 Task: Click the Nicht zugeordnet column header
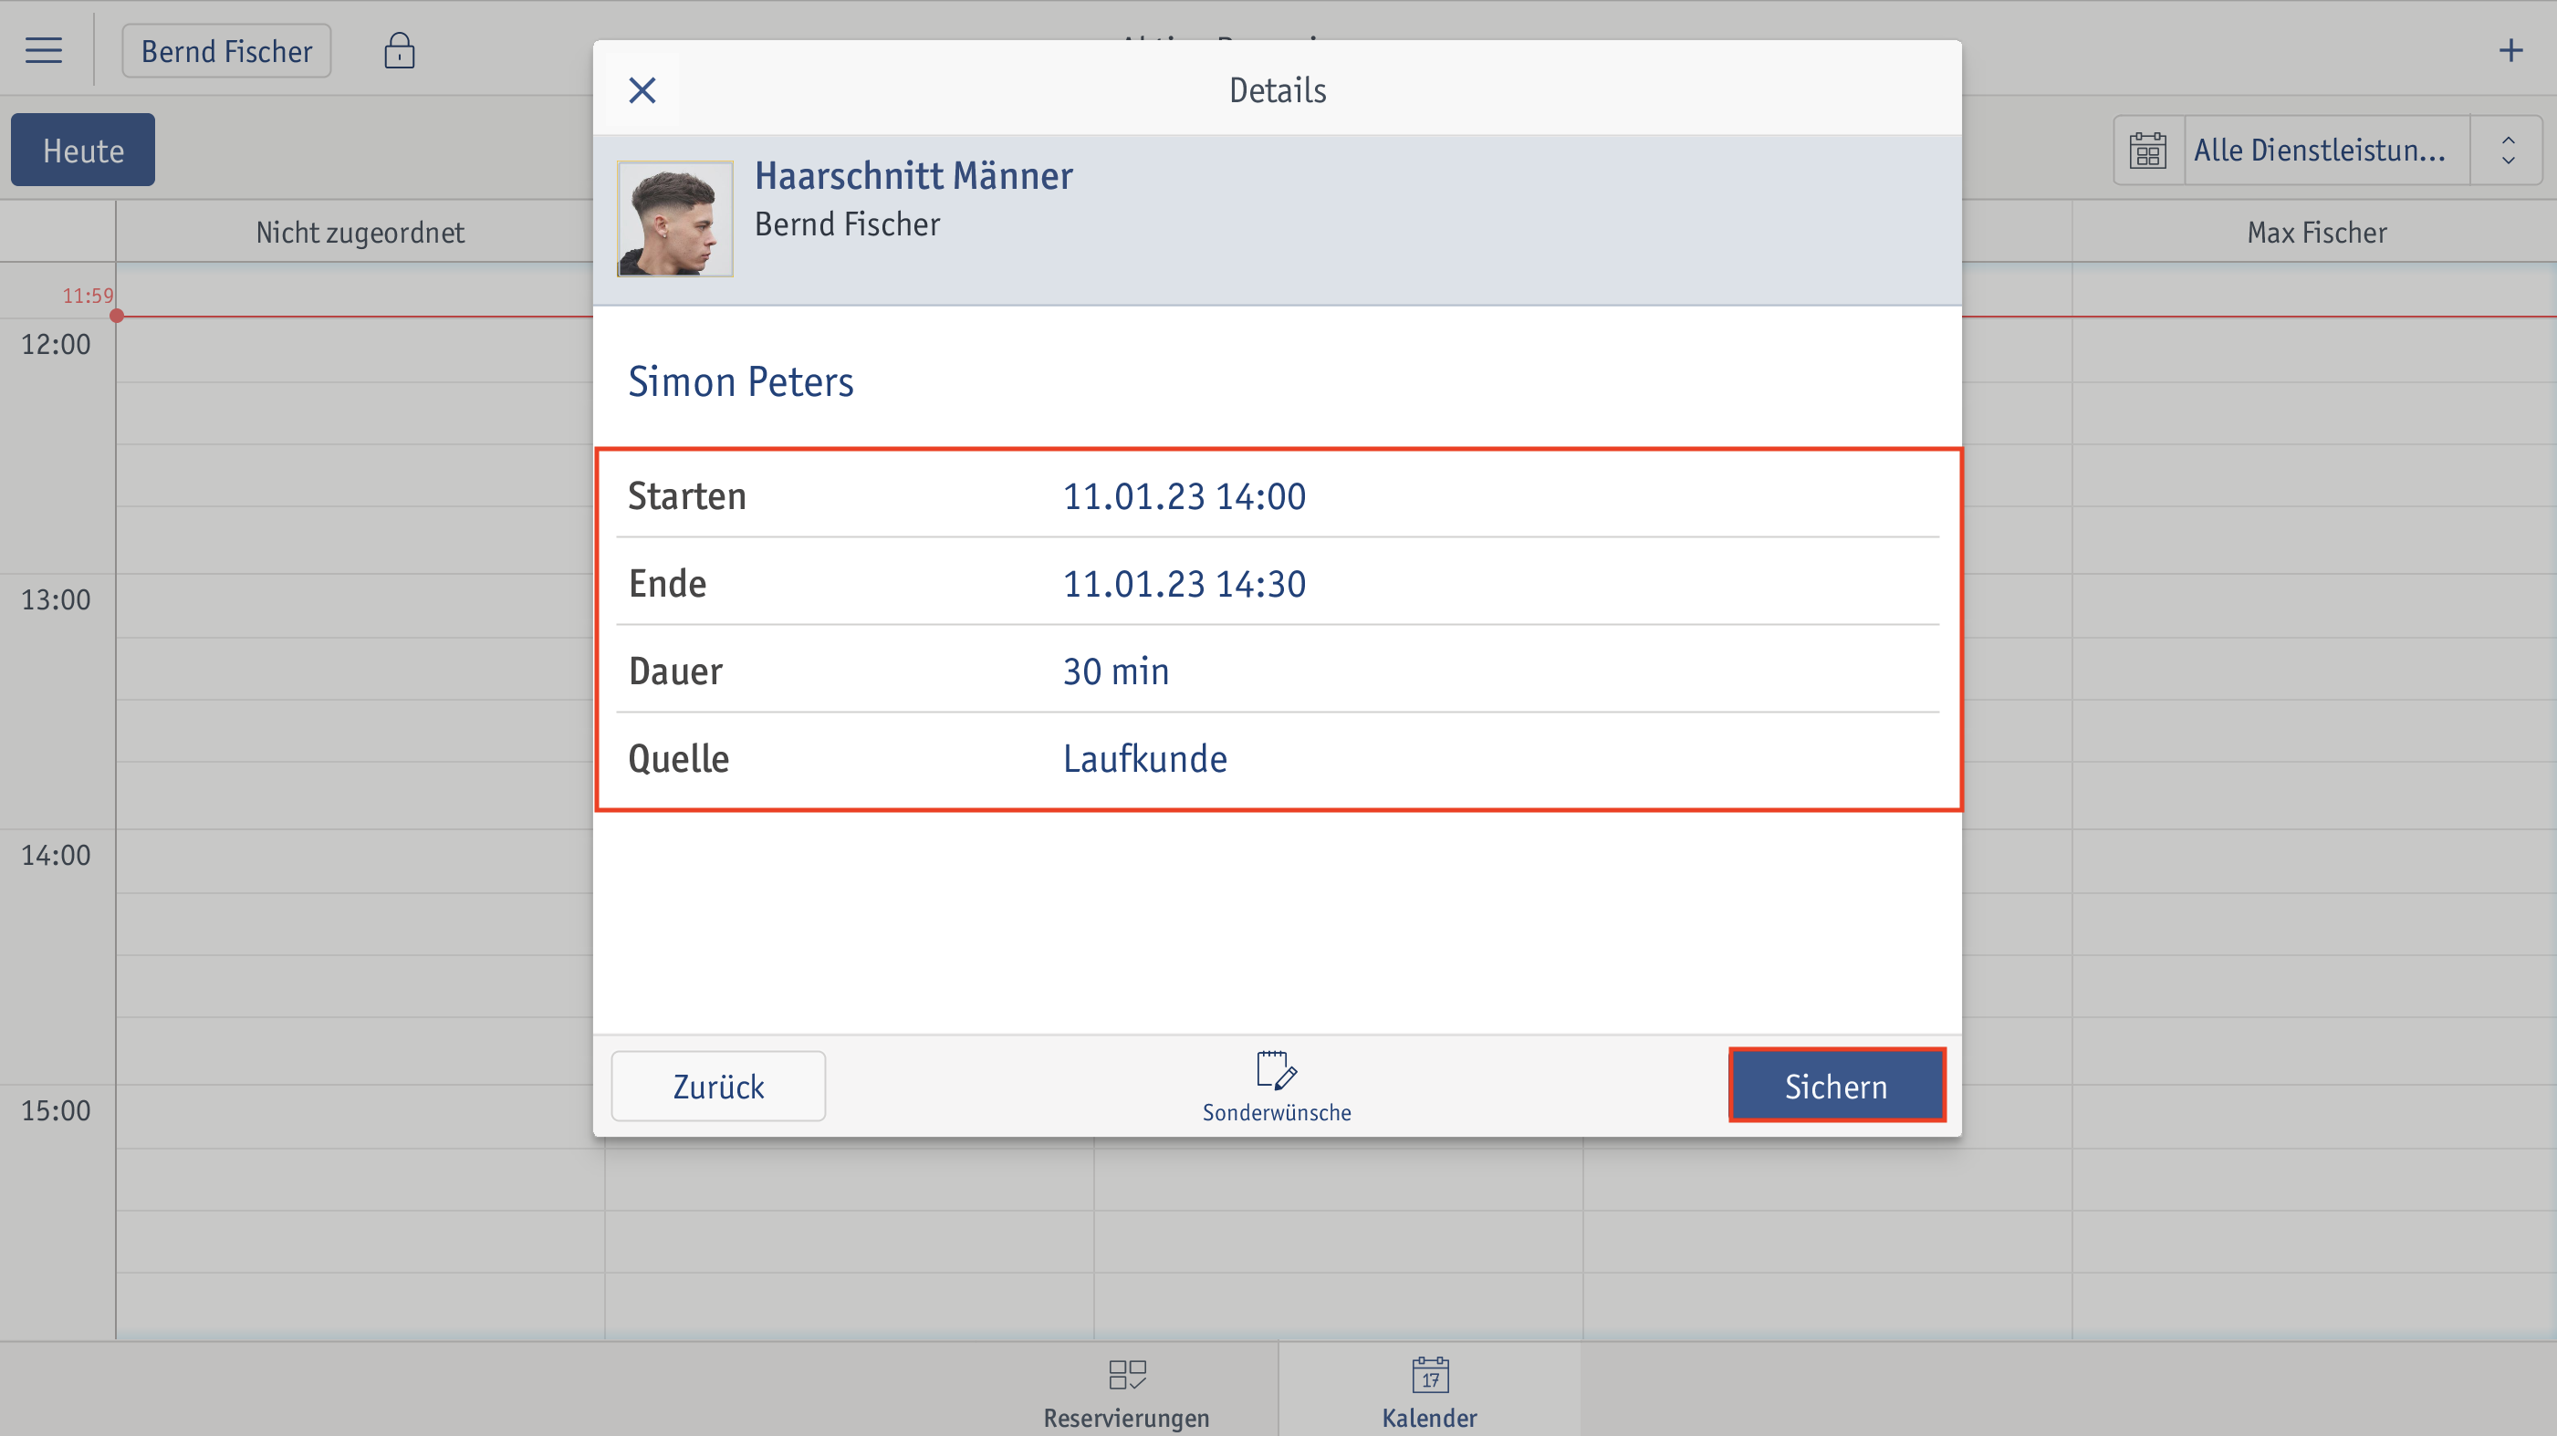pos(360,233)
